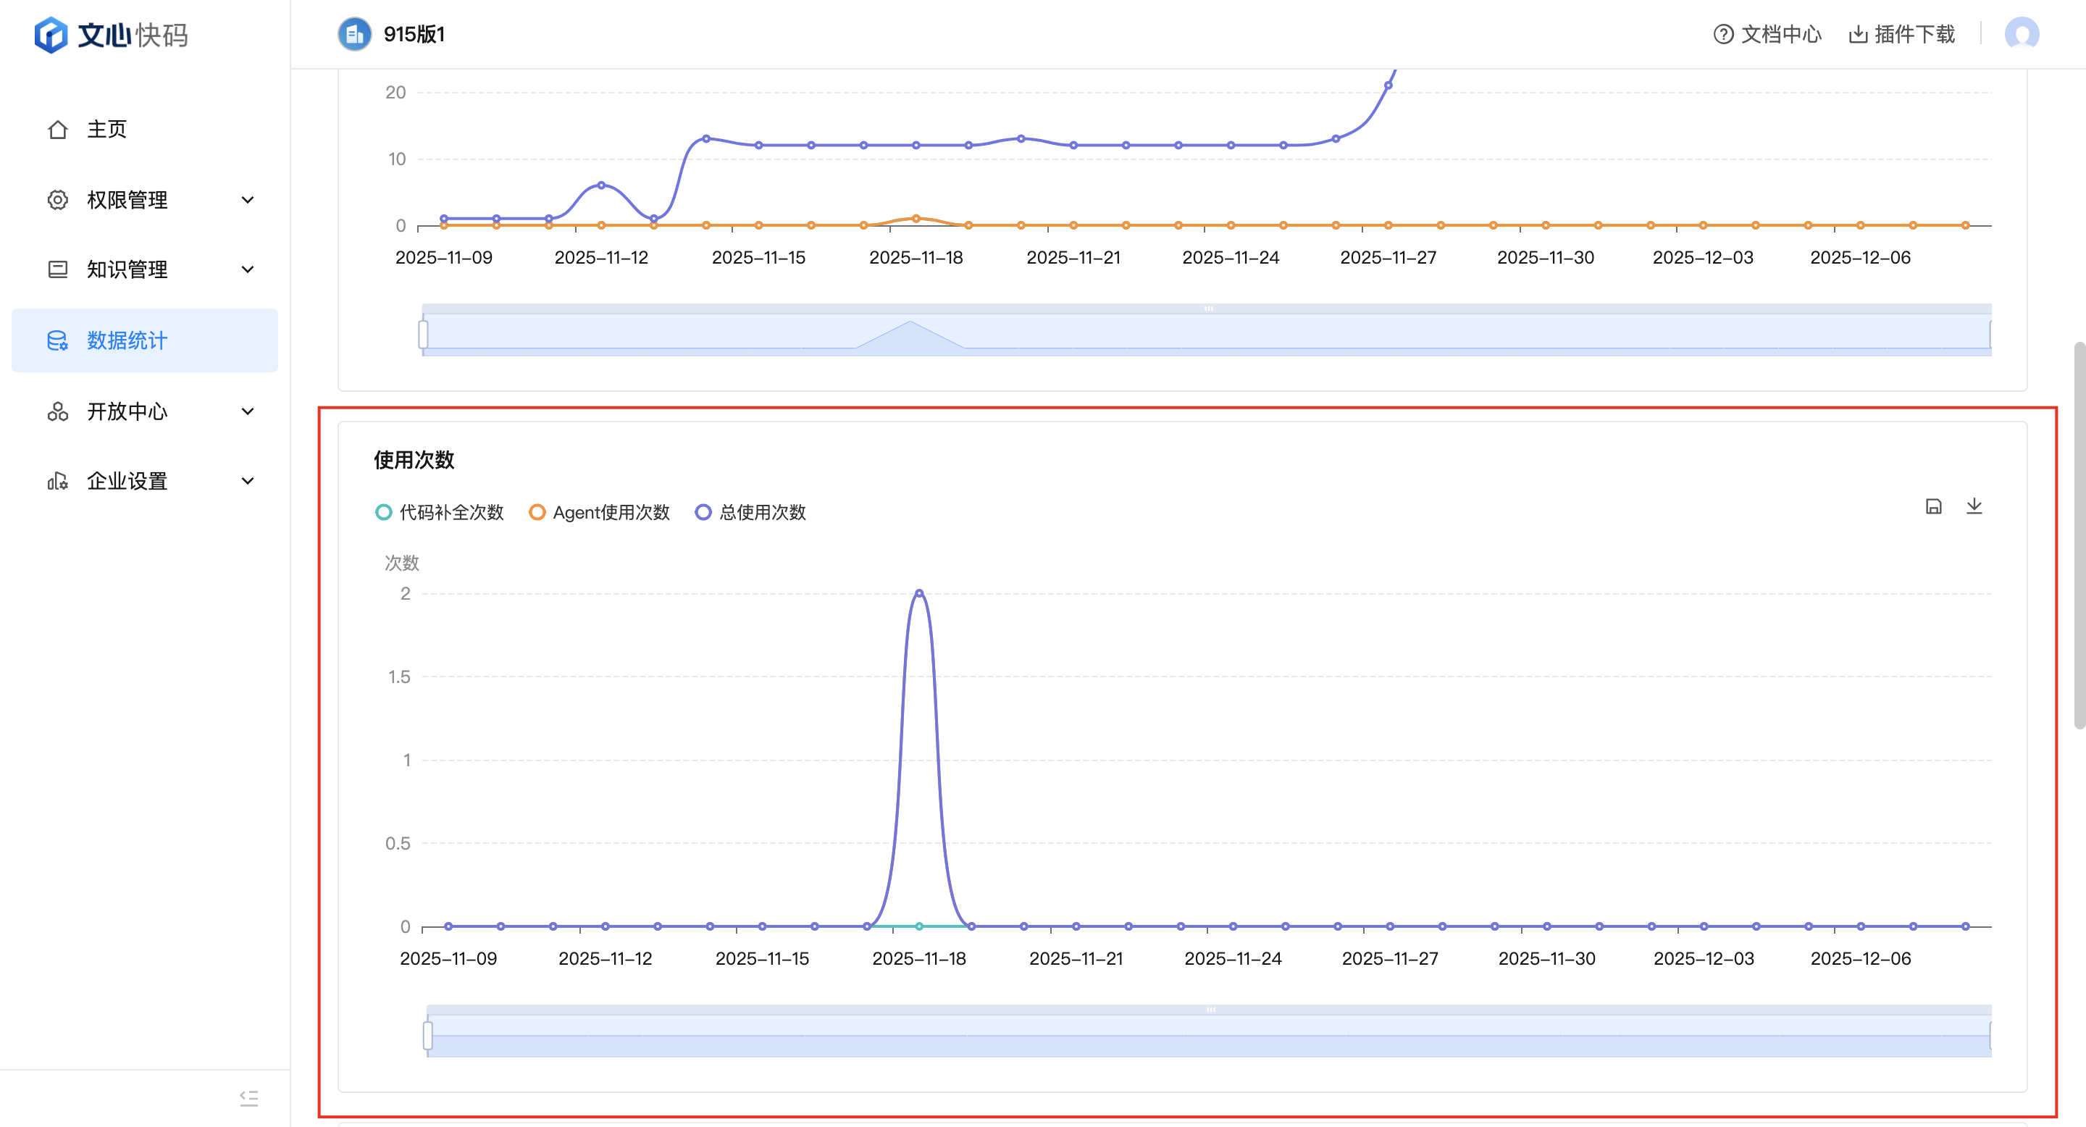Collapse the sidebar using the bottom icon

pos(248,1098)
